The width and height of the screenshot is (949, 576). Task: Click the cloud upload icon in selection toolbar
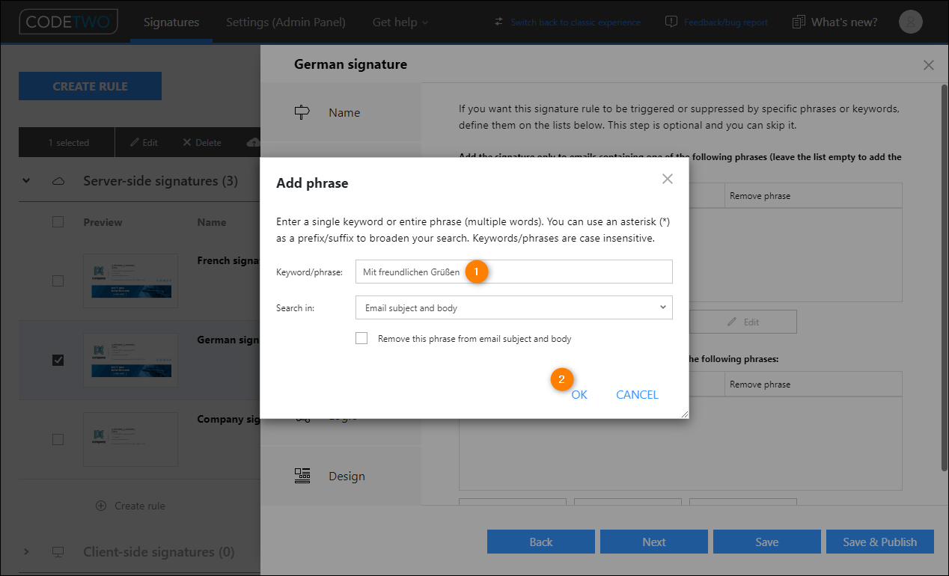tap(253, 142)
